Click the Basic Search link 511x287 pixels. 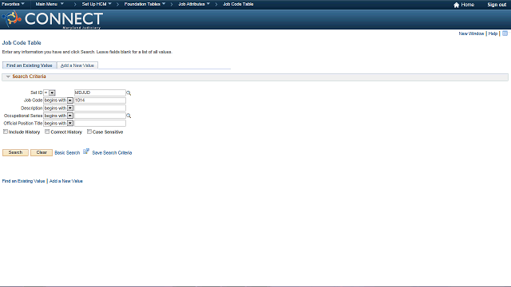[67, 152]
